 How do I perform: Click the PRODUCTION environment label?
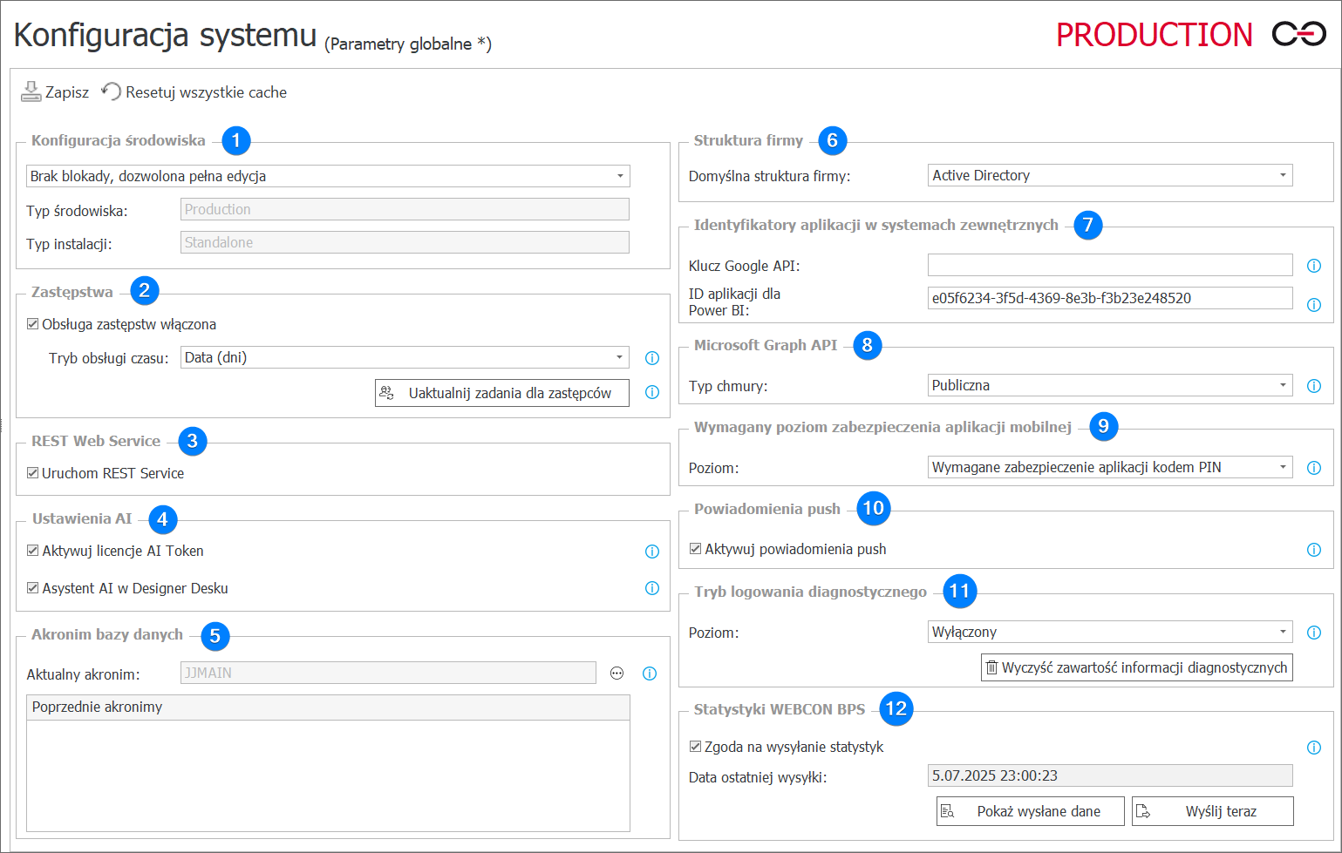tap(1155, 35)
